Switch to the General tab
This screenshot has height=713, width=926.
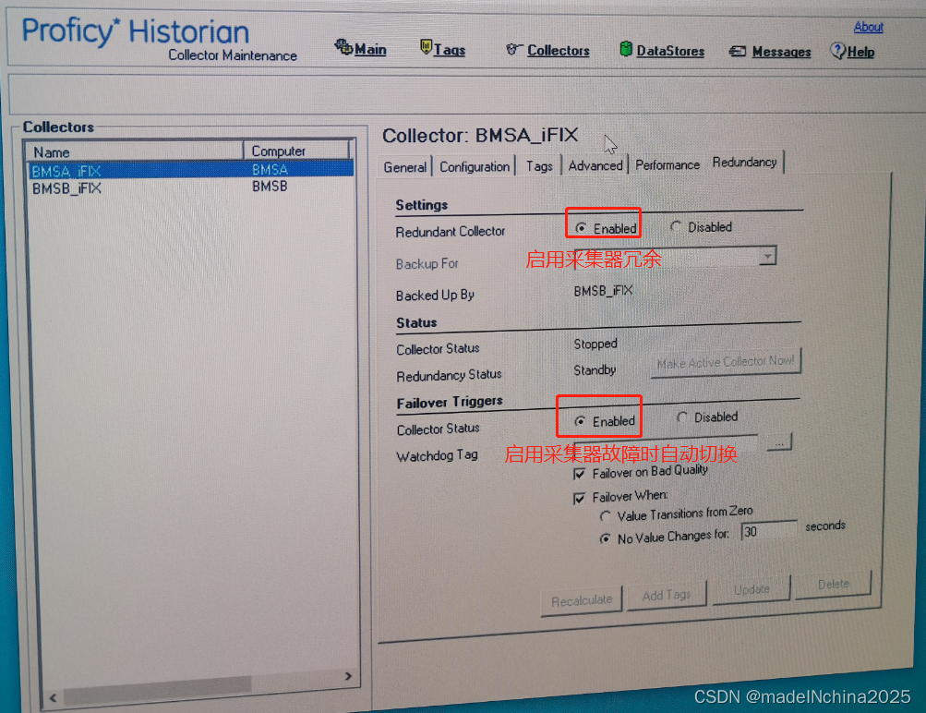[x=404, y=166]
